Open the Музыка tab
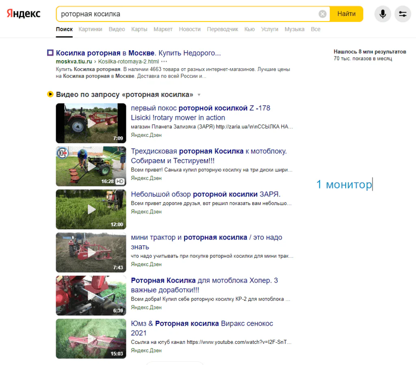 [295, 29]
